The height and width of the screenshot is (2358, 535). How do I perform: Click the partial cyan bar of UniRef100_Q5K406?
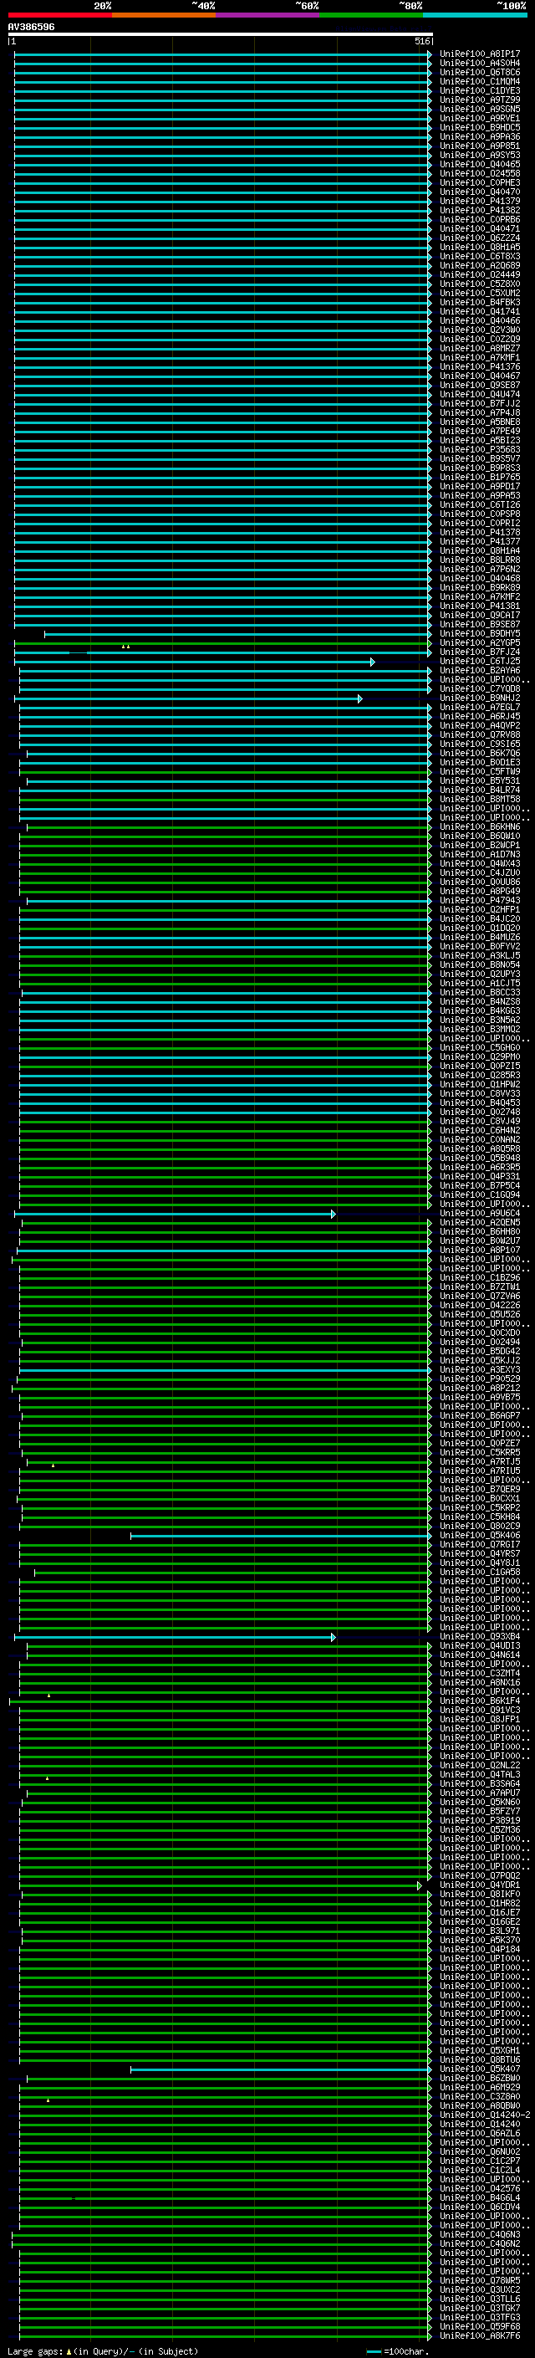[281, 1536]
